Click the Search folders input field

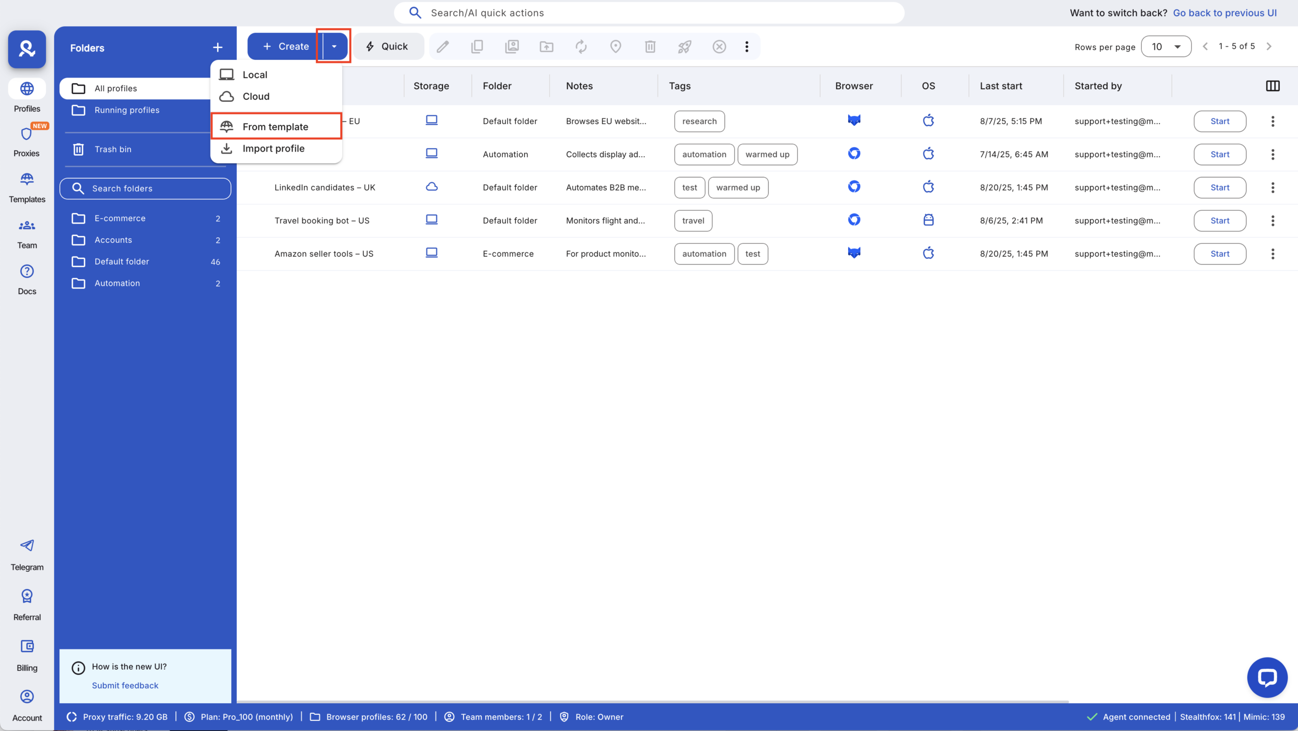point(146,188)
